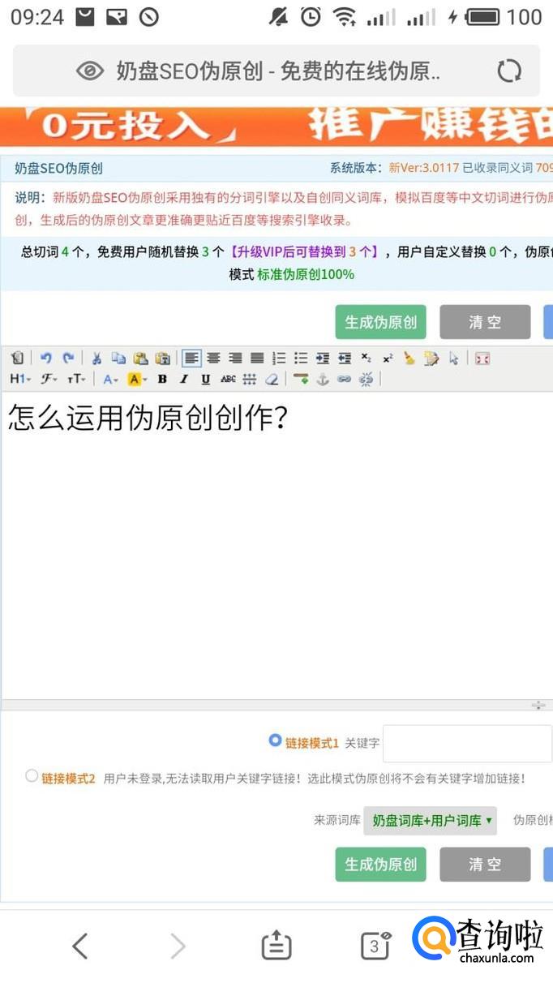
Task: Click the source/HTML code icon in editor
Action: pyautogui.click(x=17, y=358)
